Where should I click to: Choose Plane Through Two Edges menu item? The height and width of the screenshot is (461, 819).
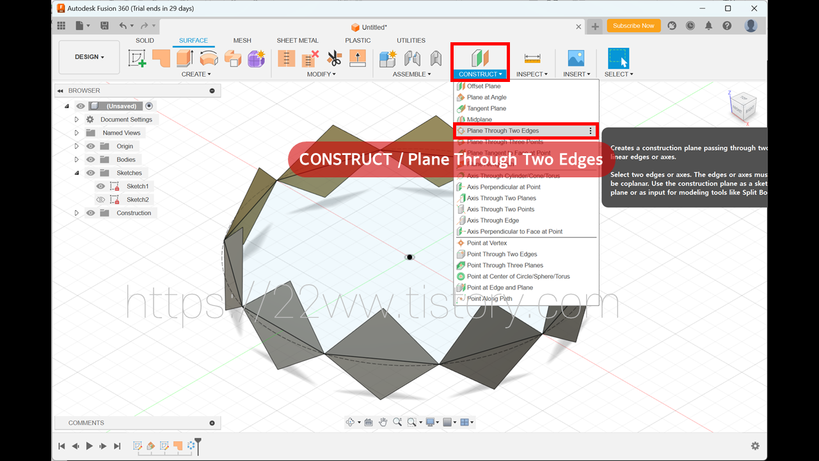coord(526,131)
